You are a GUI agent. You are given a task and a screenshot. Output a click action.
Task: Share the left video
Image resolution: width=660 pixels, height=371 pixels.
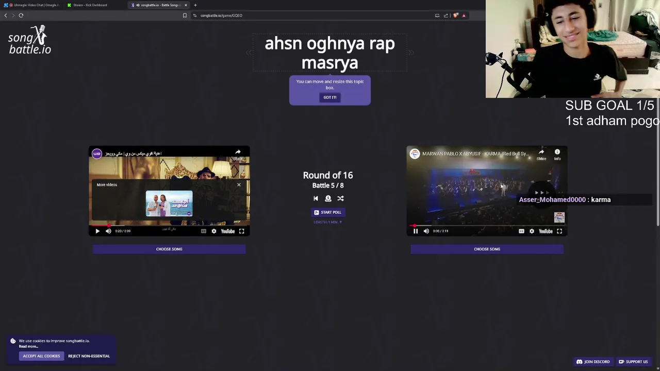coord(238,154)
